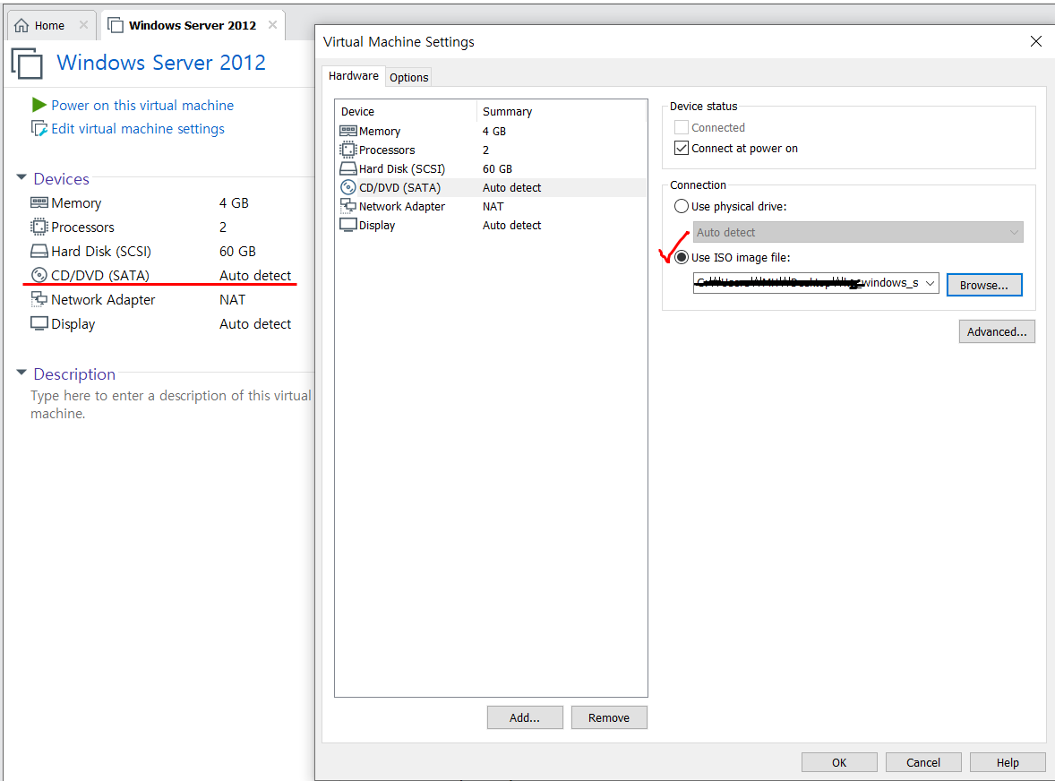
Task: Click Display icon in settings dialog device list
Action: tap(347, 226)
